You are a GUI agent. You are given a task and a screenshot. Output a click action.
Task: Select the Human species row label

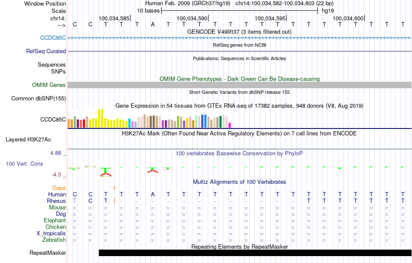(x=57, y=194)
